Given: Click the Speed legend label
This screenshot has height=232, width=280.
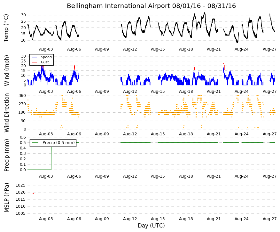Looking at the screenshot, I should tap(46, 57).
